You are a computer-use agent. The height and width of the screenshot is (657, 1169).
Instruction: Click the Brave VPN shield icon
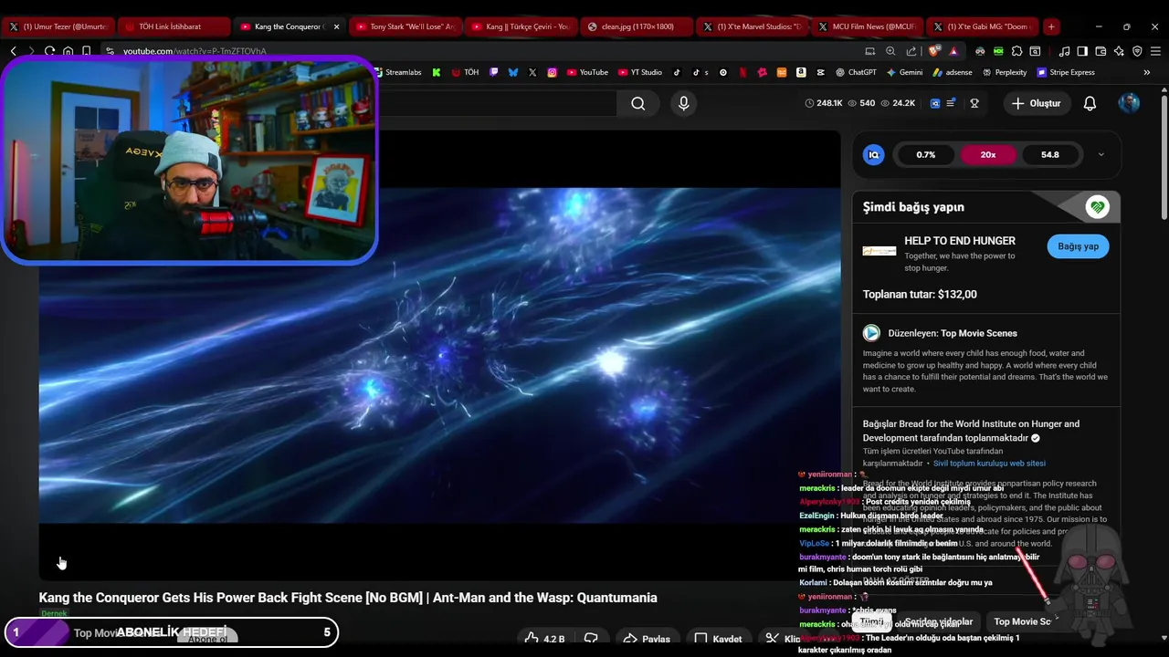[1137, 51]
